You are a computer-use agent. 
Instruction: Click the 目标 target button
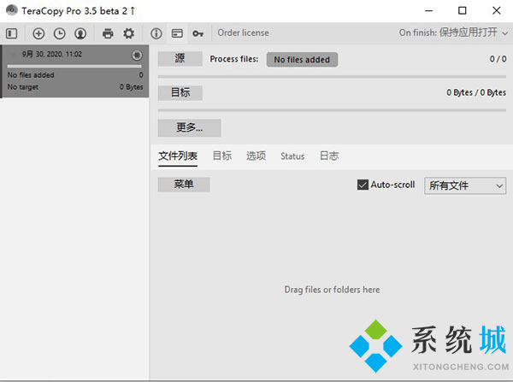click(180, 93)
